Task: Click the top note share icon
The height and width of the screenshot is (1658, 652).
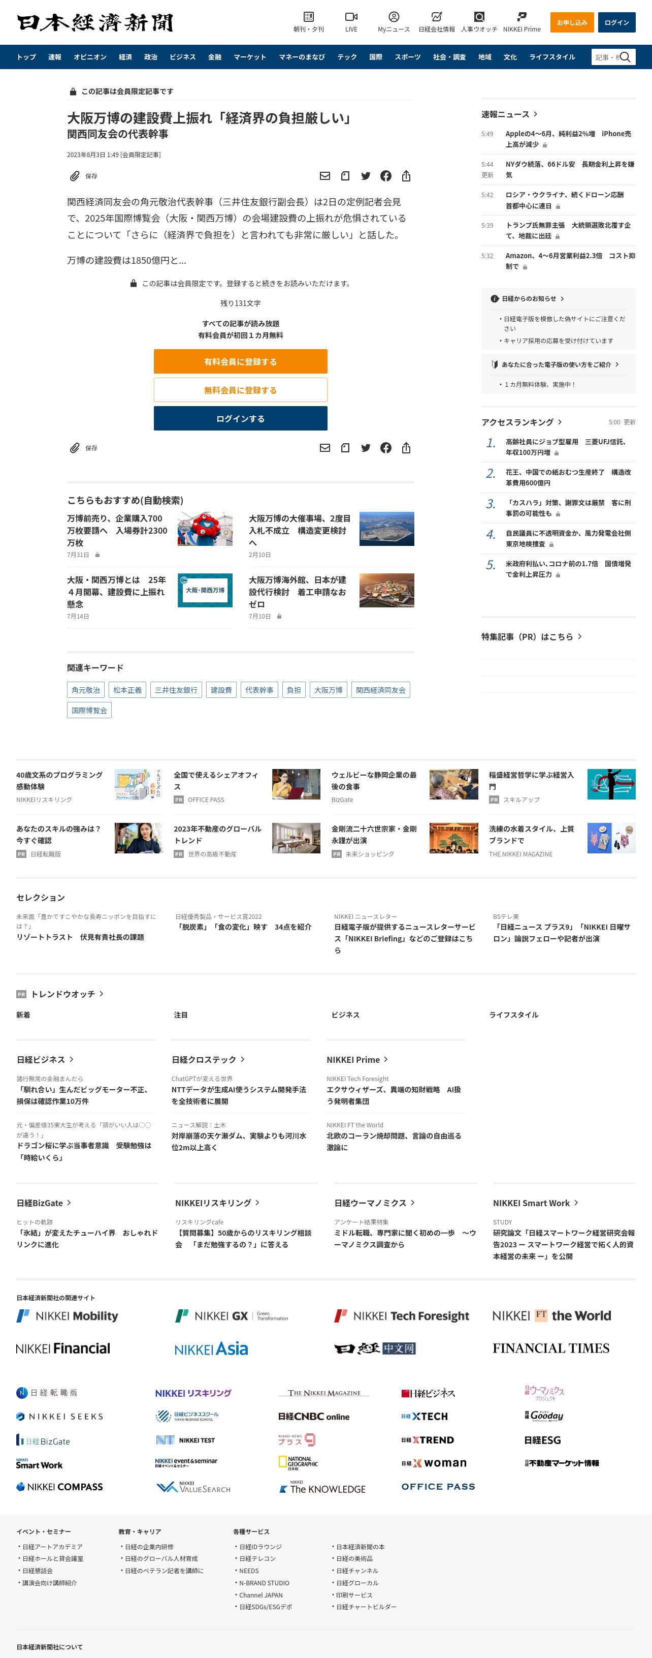Action: [345, 176]
